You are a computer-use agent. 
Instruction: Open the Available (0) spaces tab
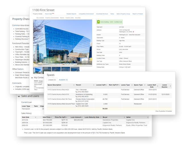coord(63,80)
